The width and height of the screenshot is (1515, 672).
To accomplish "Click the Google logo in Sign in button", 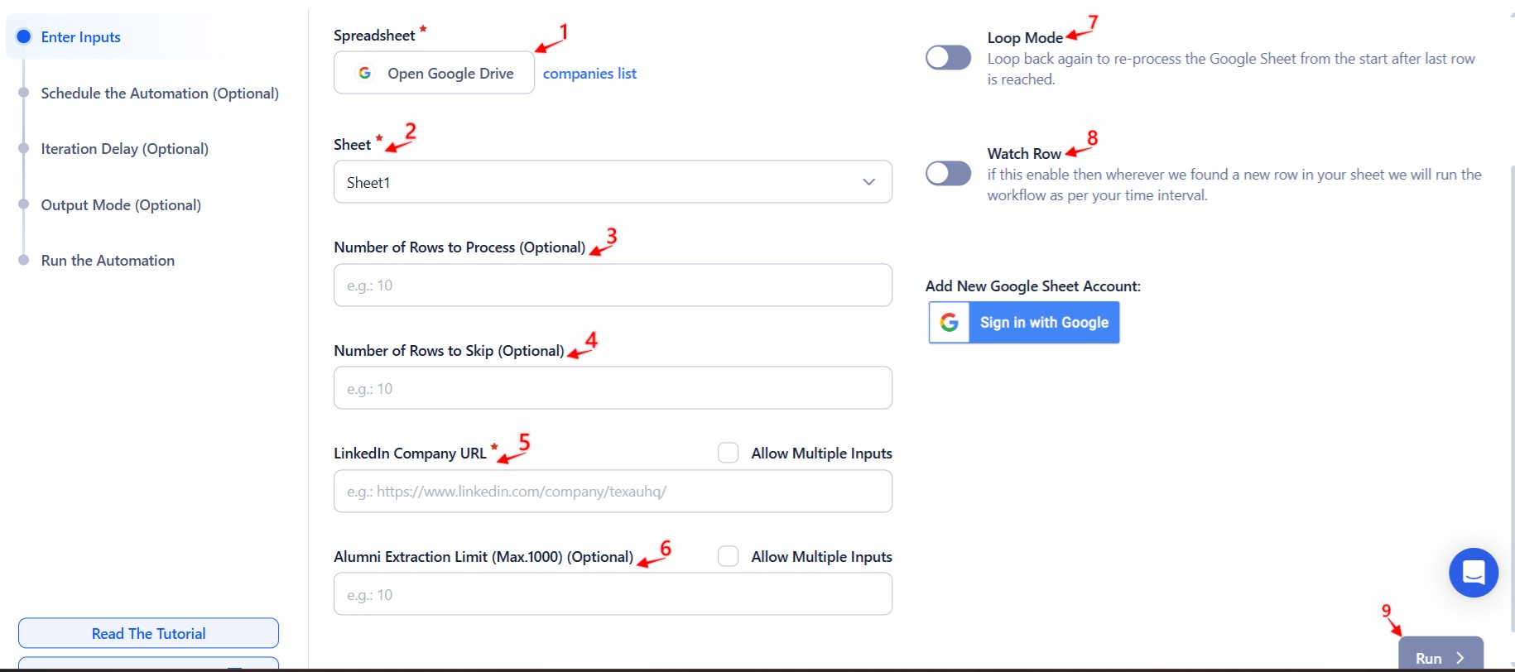I will tap(950, 323).
